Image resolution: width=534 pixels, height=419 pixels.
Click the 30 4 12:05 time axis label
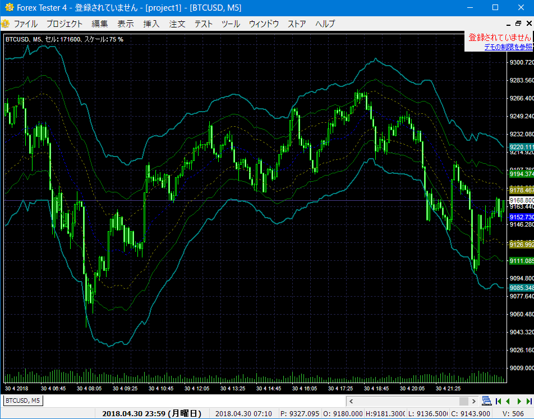196,388
